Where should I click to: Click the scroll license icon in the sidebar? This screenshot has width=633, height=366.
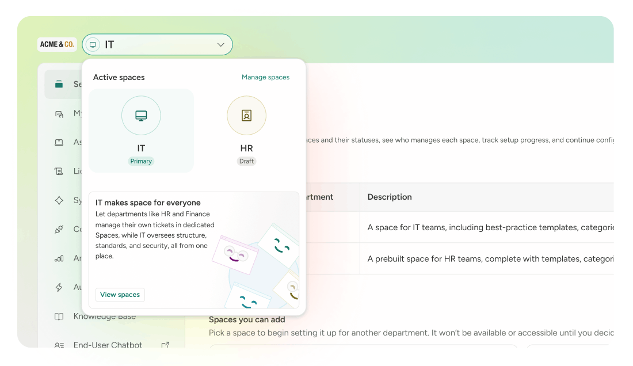59,171
